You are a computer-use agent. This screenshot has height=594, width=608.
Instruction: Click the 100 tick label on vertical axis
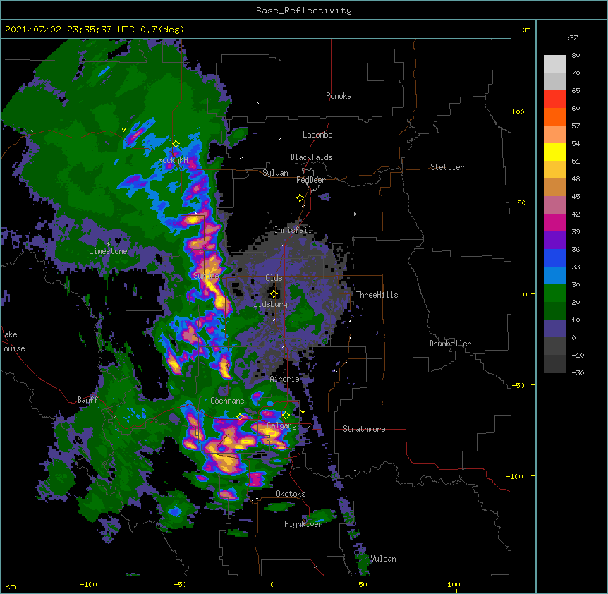tap(518, 111)
